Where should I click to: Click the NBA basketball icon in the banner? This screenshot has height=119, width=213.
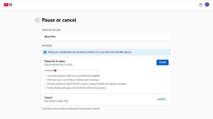[45, 52]
